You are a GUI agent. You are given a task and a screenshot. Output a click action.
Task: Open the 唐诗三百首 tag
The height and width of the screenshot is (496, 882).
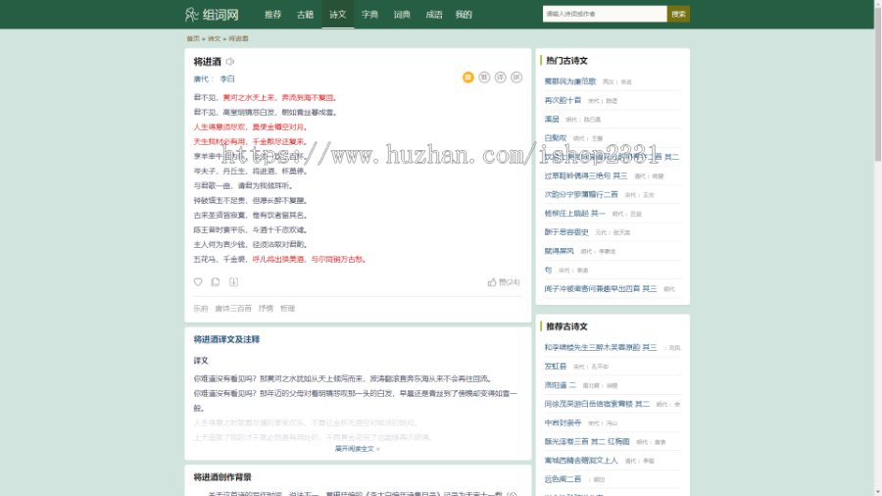point(233,308)
